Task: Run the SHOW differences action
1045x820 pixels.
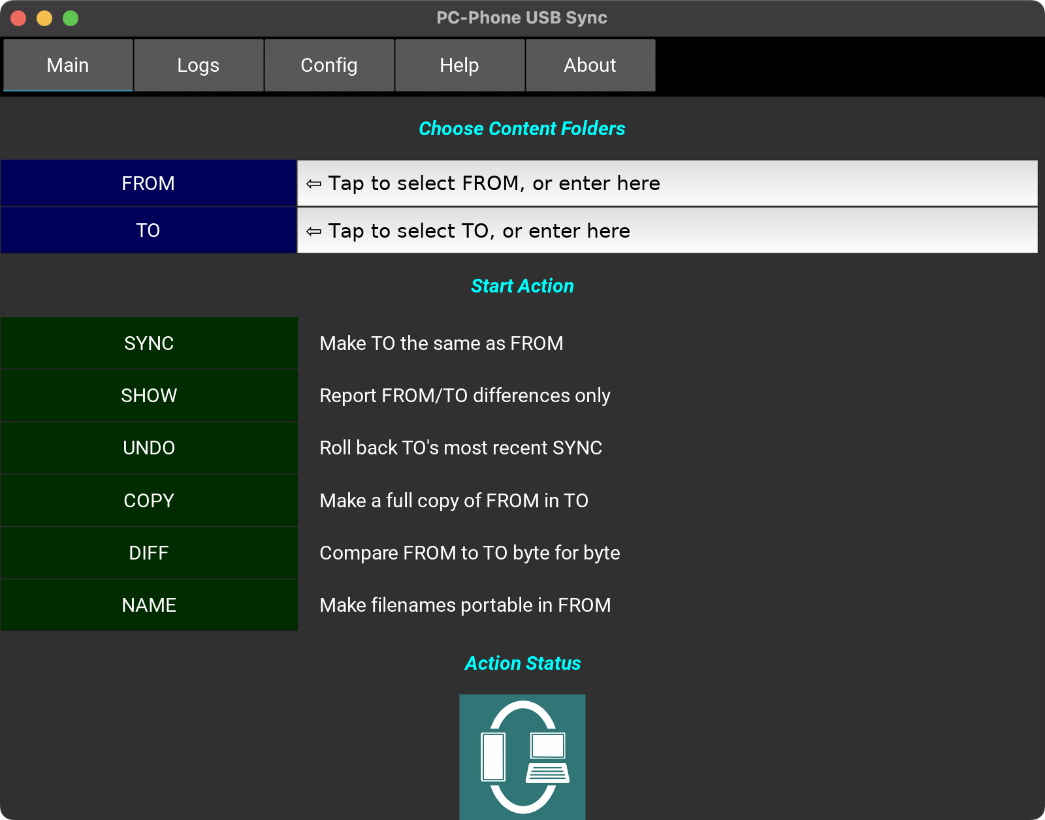Action: [149, 396]
